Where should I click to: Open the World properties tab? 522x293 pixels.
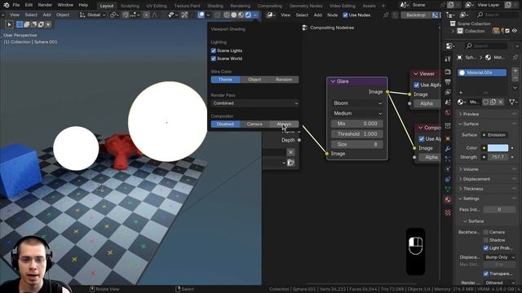pos(448,112)
